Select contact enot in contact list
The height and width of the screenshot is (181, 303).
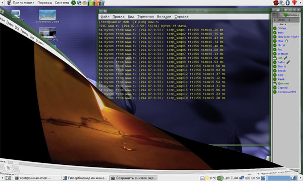point(281,33)
